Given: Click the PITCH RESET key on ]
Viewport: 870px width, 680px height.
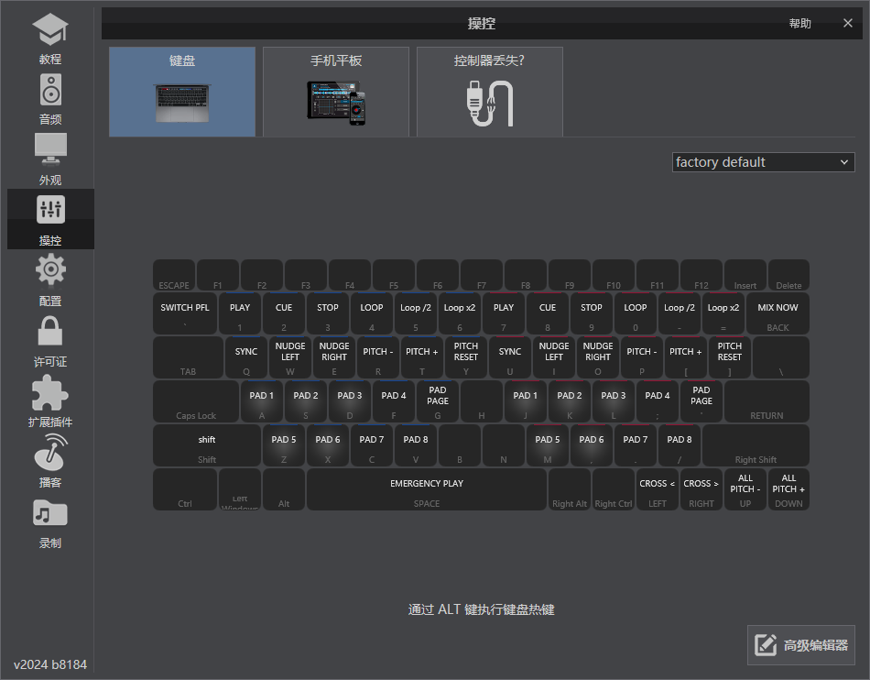Looking at the screenshot, I should tap(729, 357).
